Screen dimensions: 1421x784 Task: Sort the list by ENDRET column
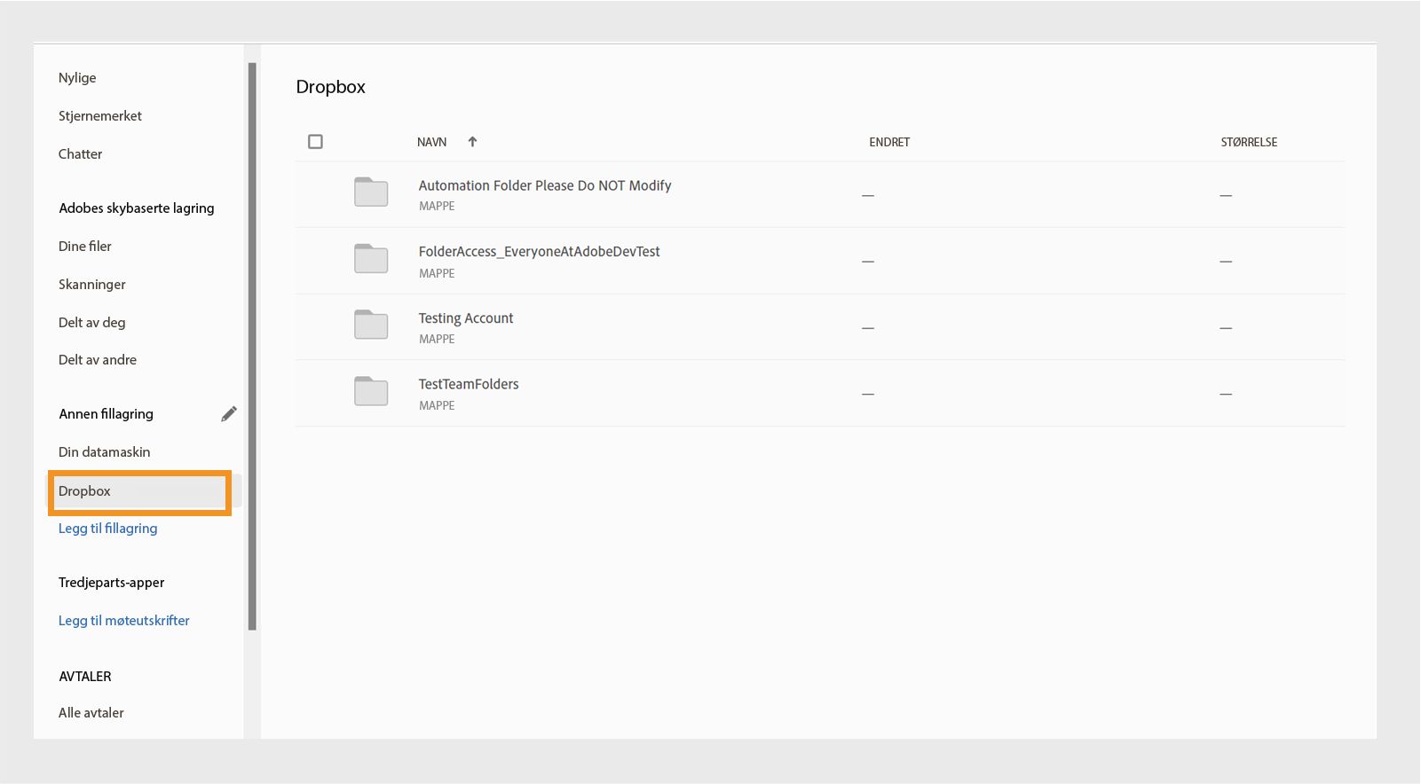[889, 142]
